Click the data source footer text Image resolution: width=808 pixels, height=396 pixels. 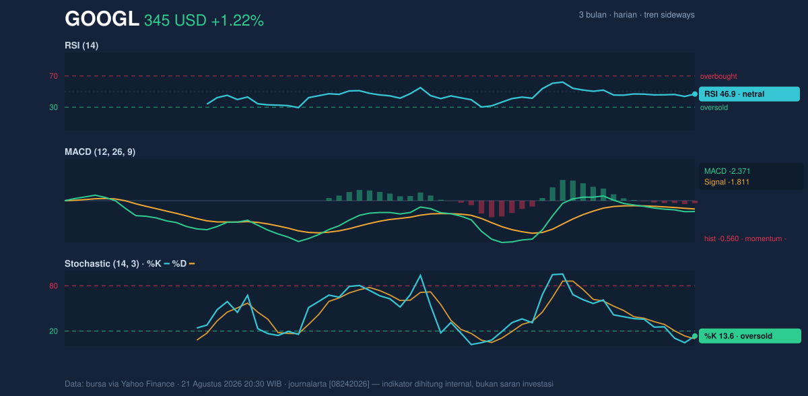(x=309, y=384)
